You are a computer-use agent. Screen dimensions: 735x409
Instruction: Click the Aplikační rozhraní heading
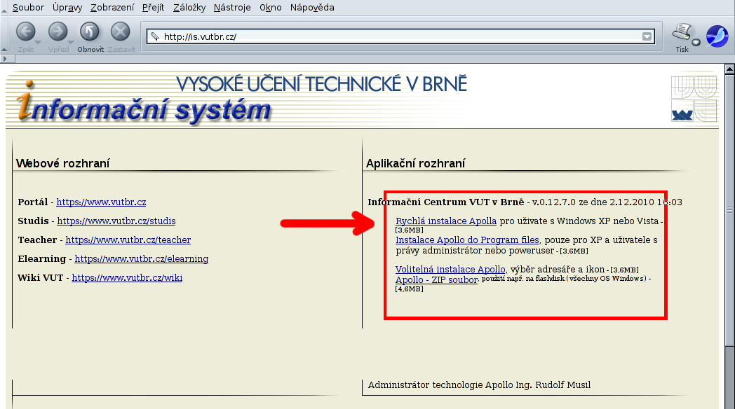(x=415, y=163)
